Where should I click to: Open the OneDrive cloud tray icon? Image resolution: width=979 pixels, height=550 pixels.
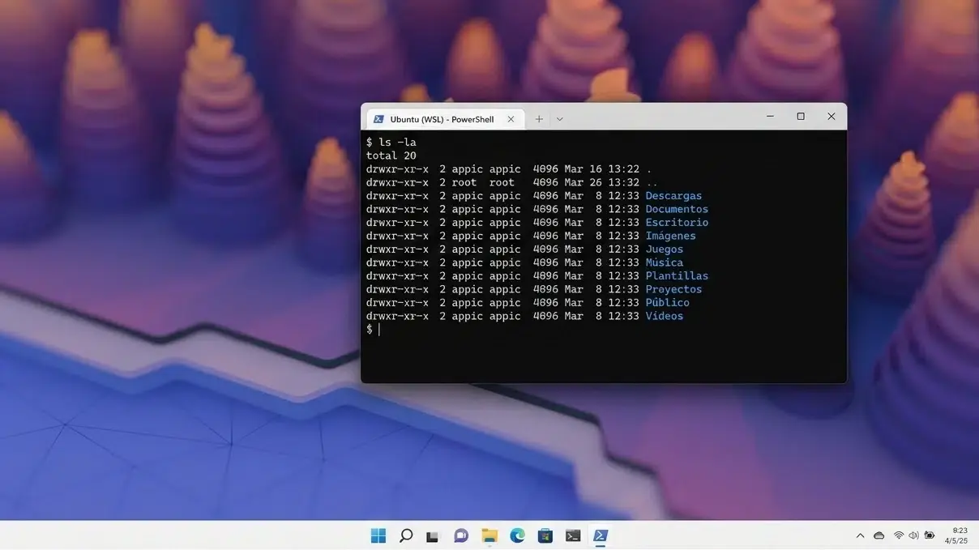click(x=879, y=535)
